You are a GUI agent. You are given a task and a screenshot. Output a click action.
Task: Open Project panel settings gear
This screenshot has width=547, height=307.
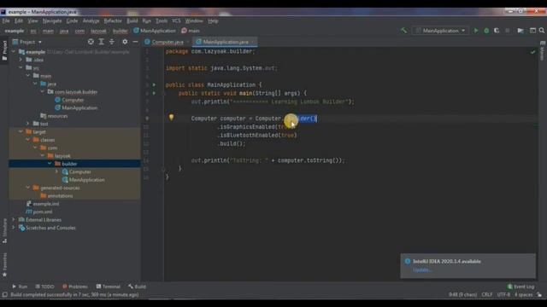pyautogui.click(x=125, y=42)
